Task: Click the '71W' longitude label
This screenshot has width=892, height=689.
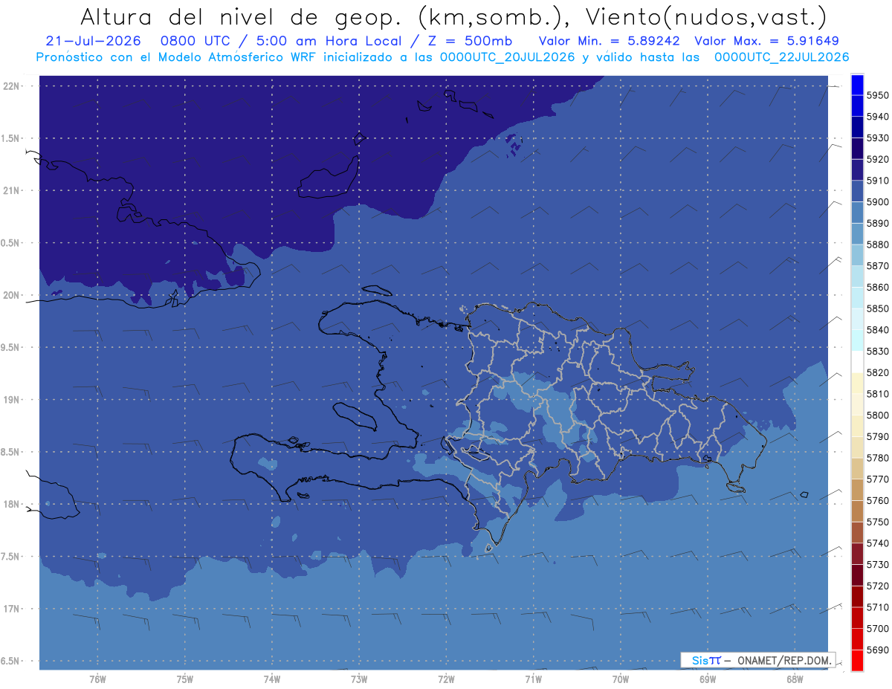Action: 533,679
